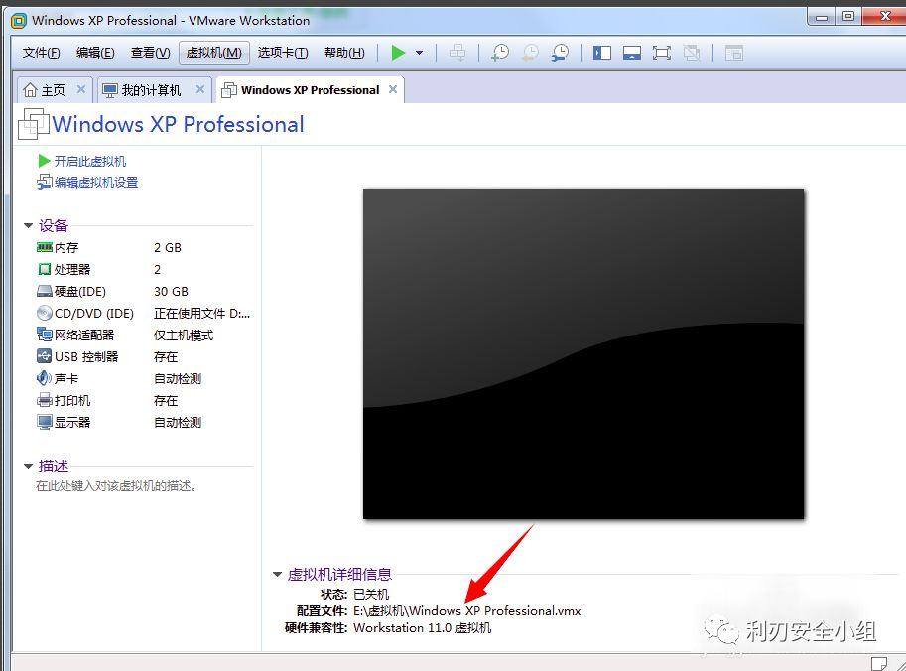This screenshot has height=671, width=906.
Task: Click the USB 控制器 device icon
Action: point(45,356)
